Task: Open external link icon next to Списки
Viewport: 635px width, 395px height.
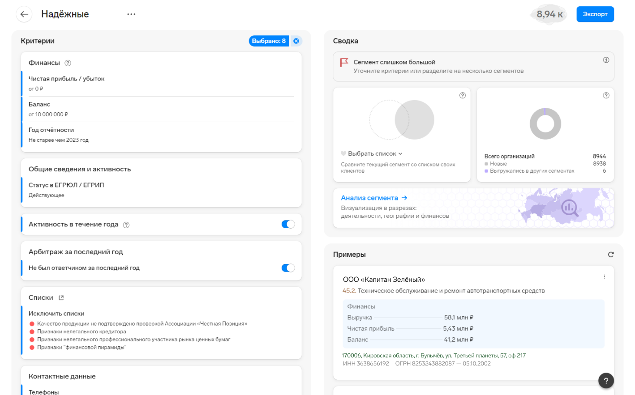Action: pyautogui.click(x=61, y=298)
